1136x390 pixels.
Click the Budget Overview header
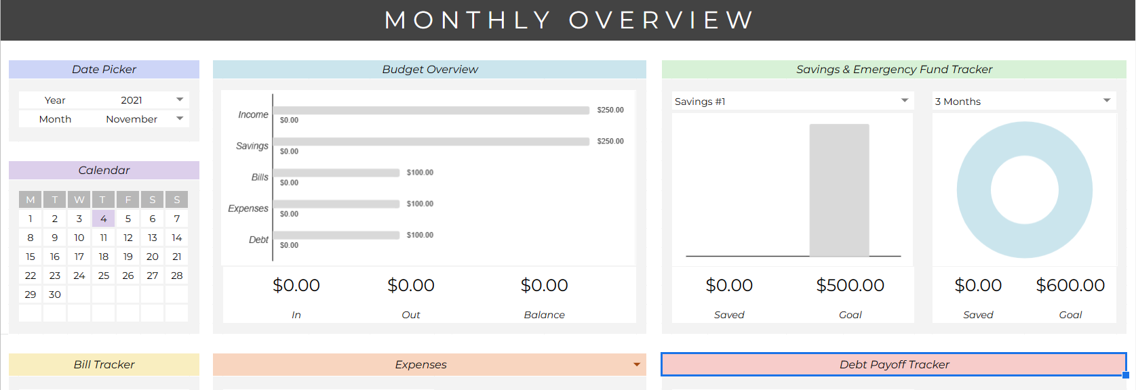[429, 69]
